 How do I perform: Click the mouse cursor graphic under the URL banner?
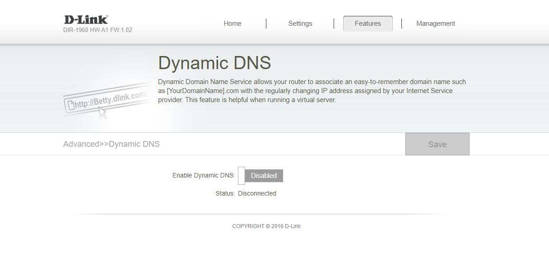point(103,112)
